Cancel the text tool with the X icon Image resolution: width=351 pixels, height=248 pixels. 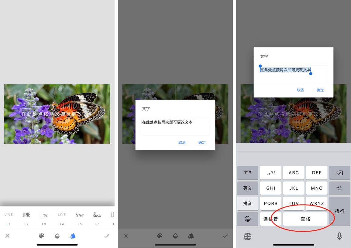(7, 236)
